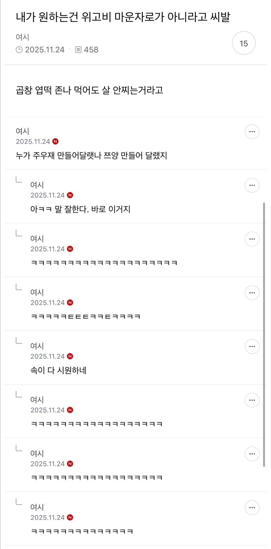Click the red N badge on the top comment

56,141
